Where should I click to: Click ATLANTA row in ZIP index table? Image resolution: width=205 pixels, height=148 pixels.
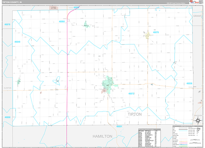pos(149,132)
